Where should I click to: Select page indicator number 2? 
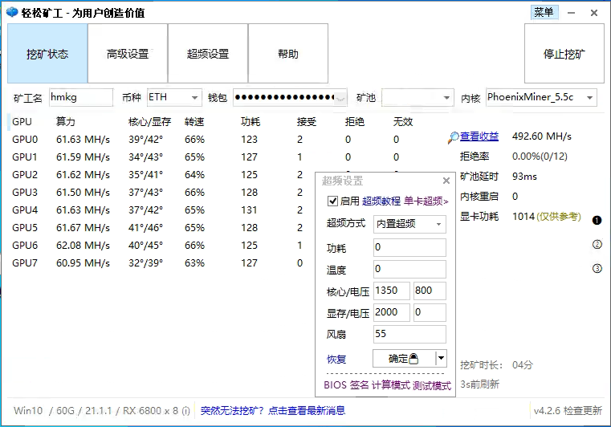(x=597, y=245)
